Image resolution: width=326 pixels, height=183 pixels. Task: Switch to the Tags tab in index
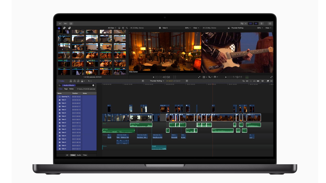click(66, 89)
